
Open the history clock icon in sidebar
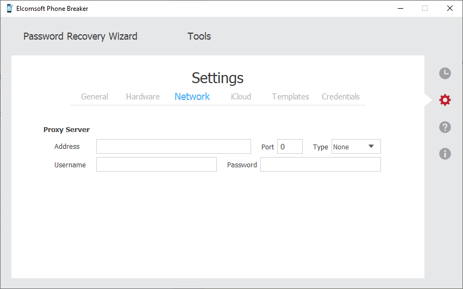445,74
